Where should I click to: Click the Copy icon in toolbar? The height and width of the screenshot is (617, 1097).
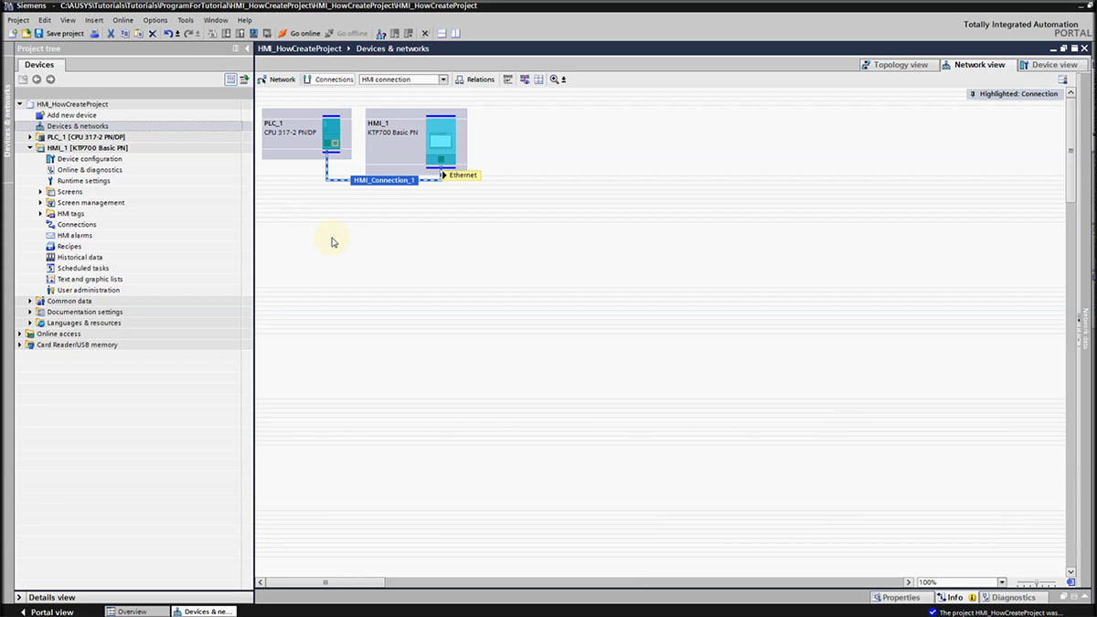point(124,33)
